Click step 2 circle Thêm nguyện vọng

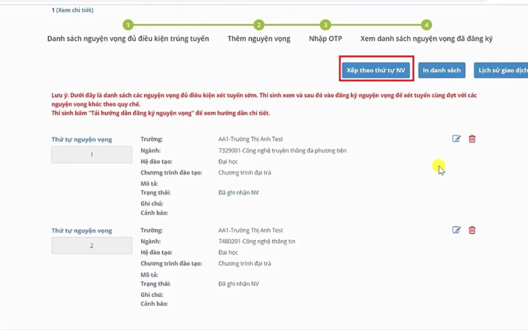pyautogui.click(x=259, y=25)
